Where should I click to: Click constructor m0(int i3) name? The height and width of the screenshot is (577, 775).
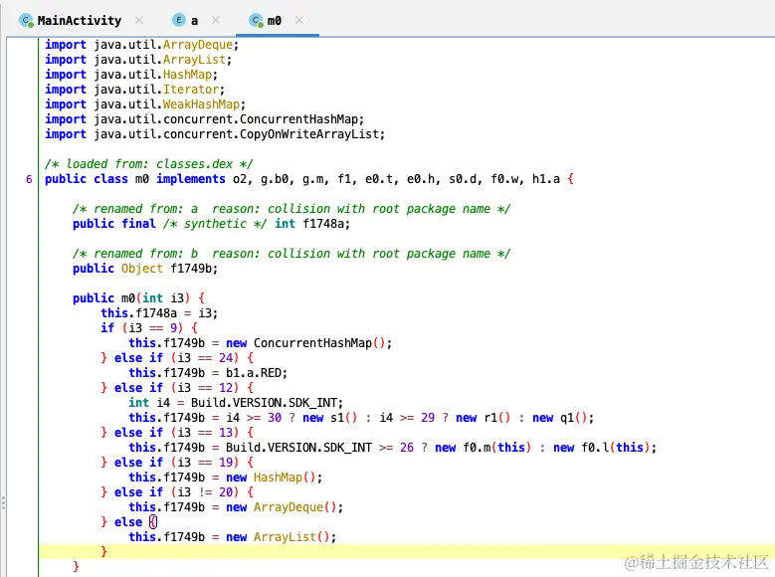(x=128, y=298)
